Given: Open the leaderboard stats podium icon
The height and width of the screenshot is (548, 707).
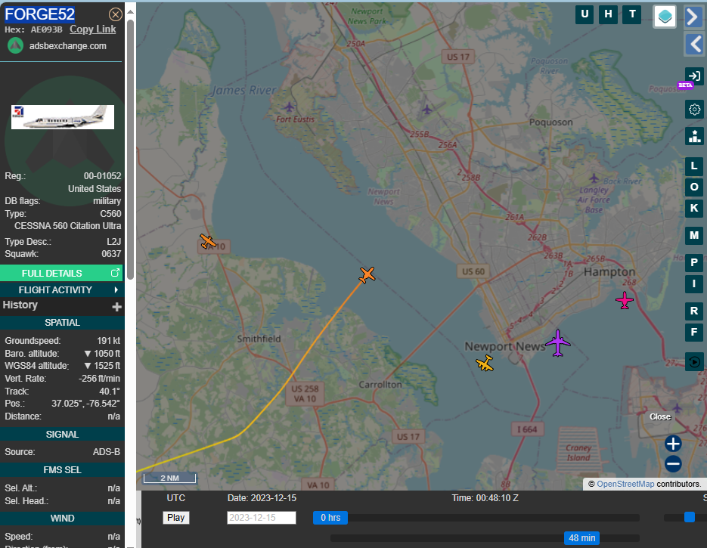Looking at the screenshot, I should pyautogui.click(x=694, y=136).
